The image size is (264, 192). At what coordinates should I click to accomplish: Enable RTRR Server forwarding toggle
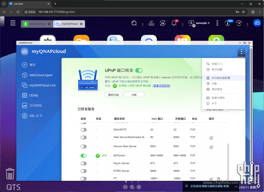coord(84,171)
